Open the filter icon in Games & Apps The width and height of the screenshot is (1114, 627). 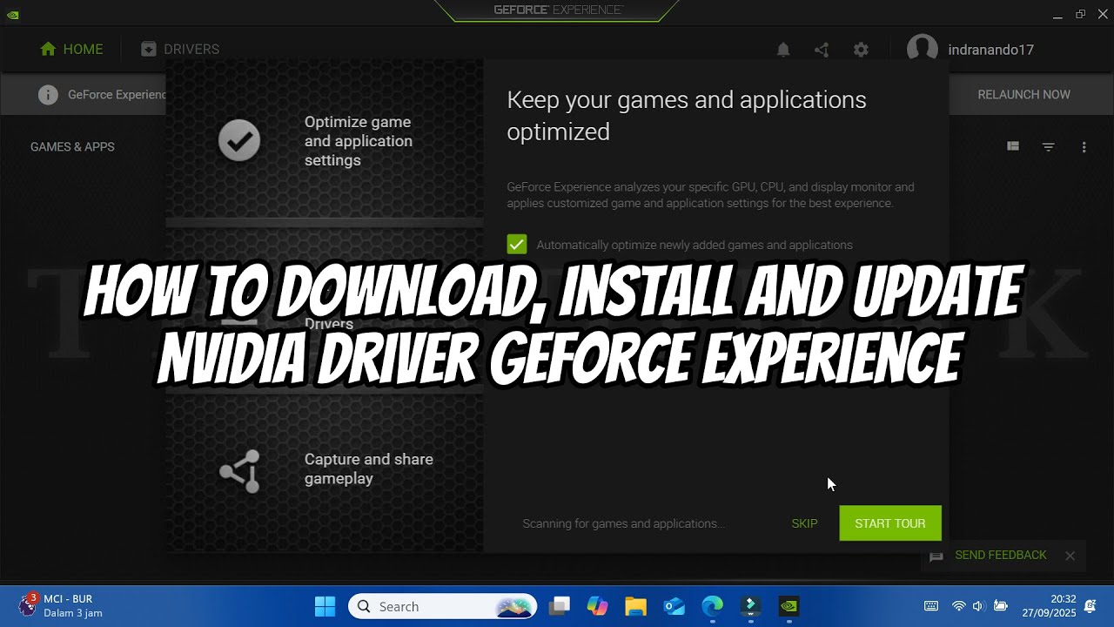pos(1049,147)
